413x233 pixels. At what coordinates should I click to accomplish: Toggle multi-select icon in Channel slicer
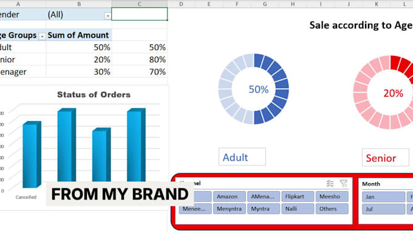point(330,183)
